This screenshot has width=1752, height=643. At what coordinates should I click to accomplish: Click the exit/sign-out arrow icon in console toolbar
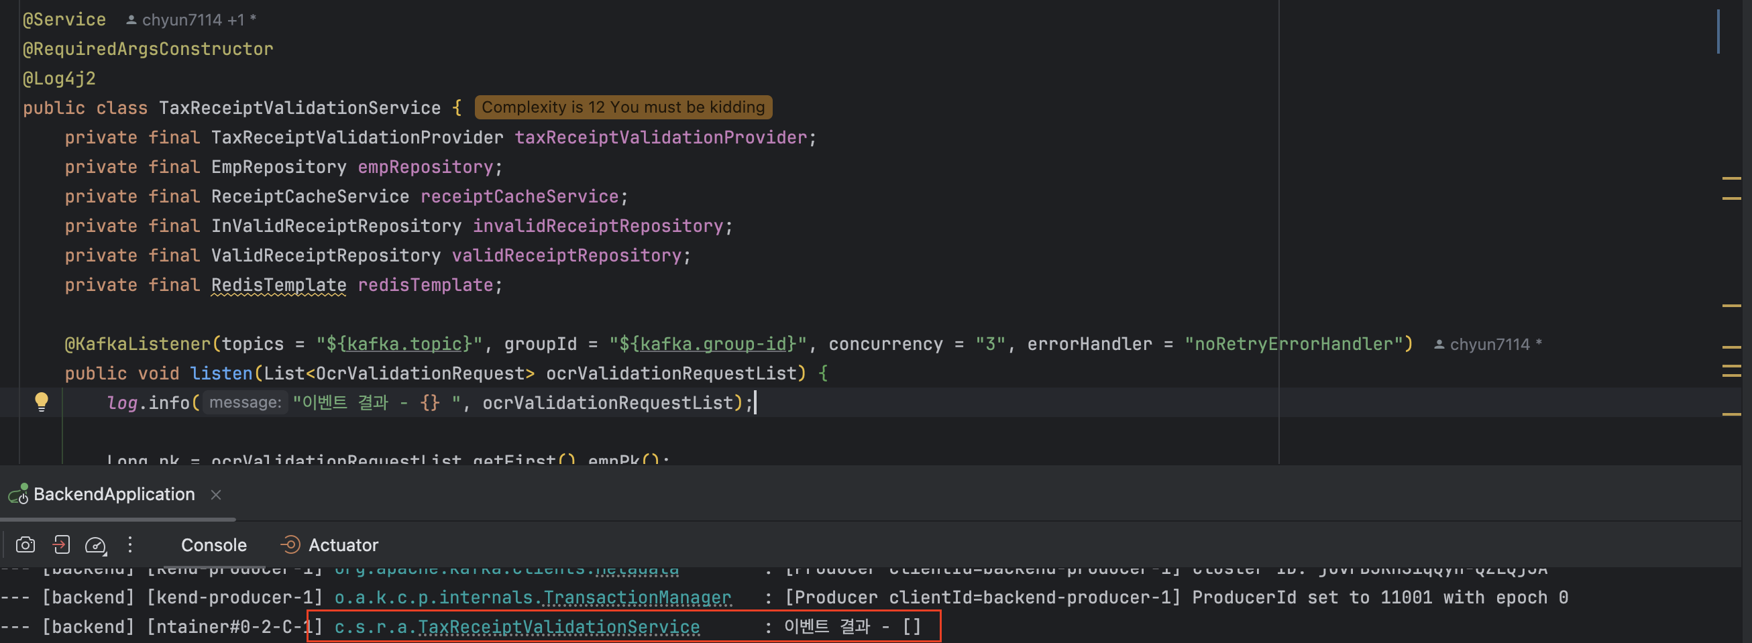click(60, 544)
